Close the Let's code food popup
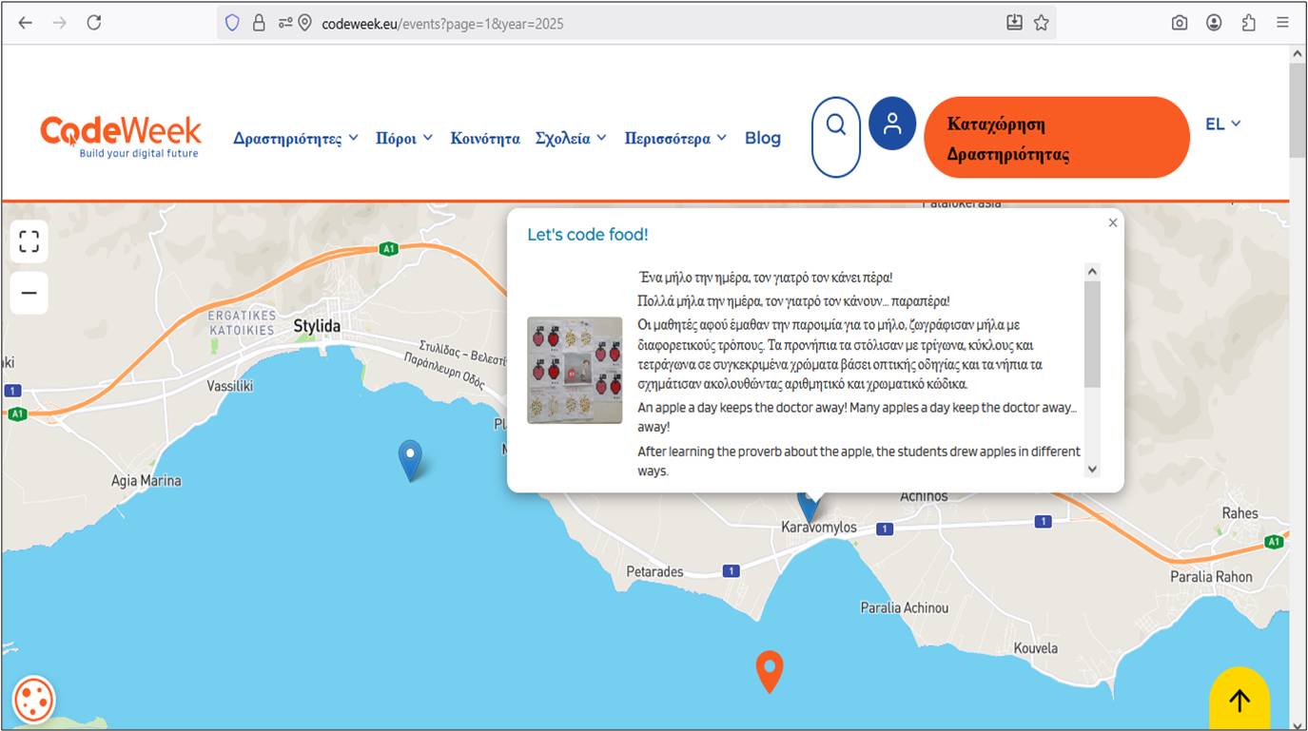This screenshot has height=731, width=1308. click(1113, 222)
